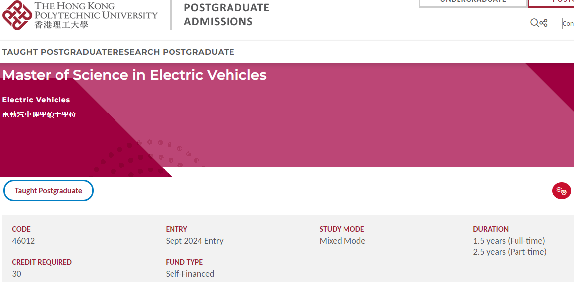This screenshot has width=574, height=282.
Task: Select the programme code 46012
Action: click(x=23, y=241)
